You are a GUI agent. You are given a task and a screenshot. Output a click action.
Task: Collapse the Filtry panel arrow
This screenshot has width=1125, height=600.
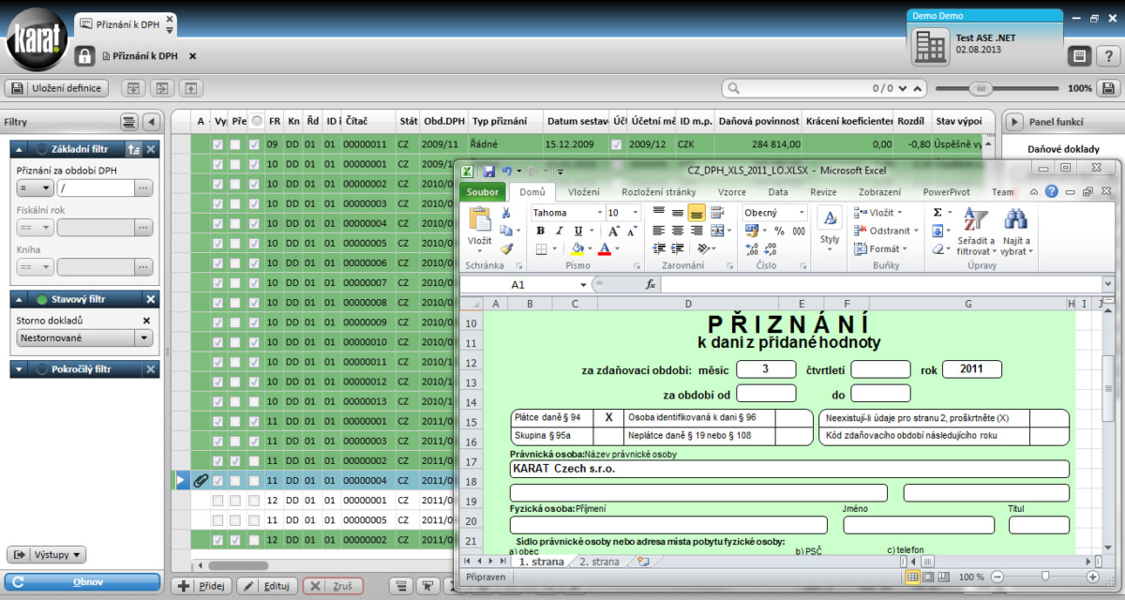[x=150, y=122]
